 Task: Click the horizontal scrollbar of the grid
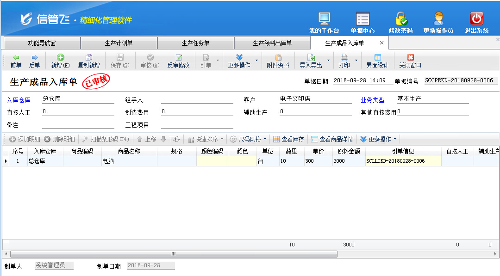tap(174, 254)
